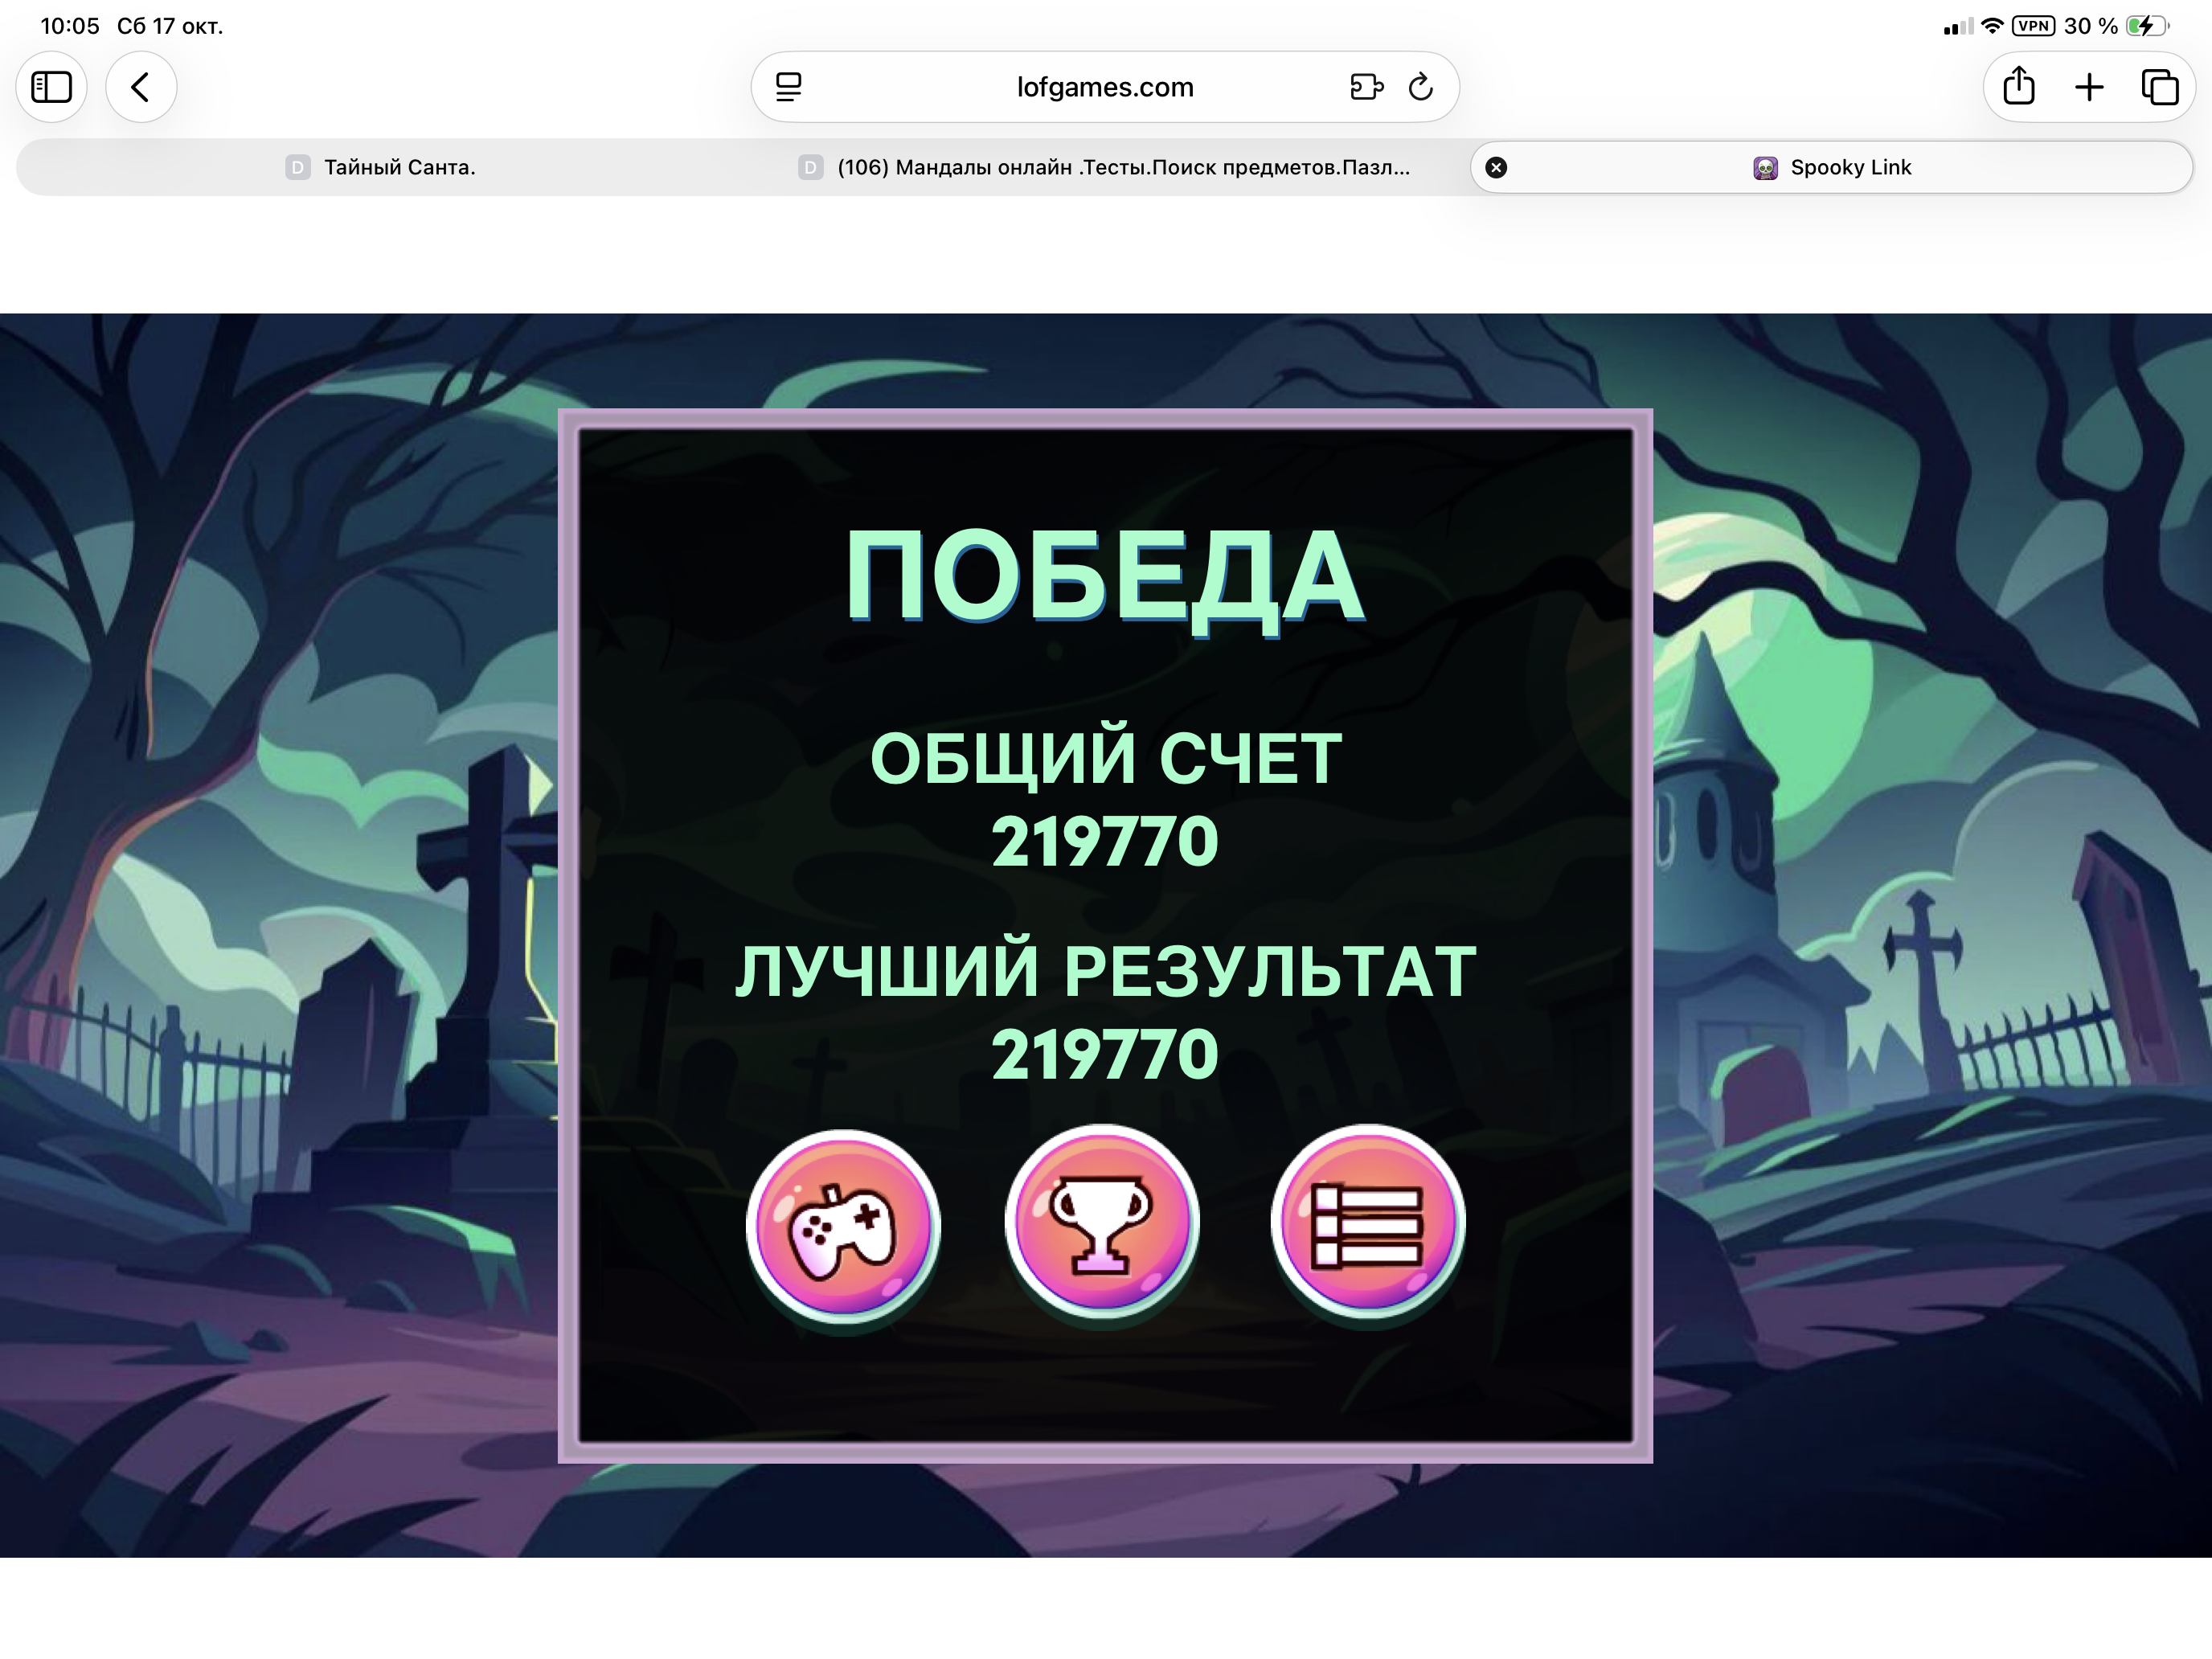The height and width of the screenshot is (1659, 2212).
Task: Add a new tab with plus icon
Action: click(2089, 87)
